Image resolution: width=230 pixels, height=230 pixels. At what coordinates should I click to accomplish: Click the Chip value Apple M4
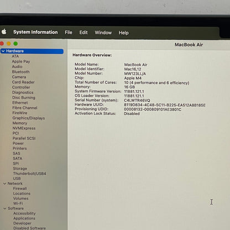133,78
